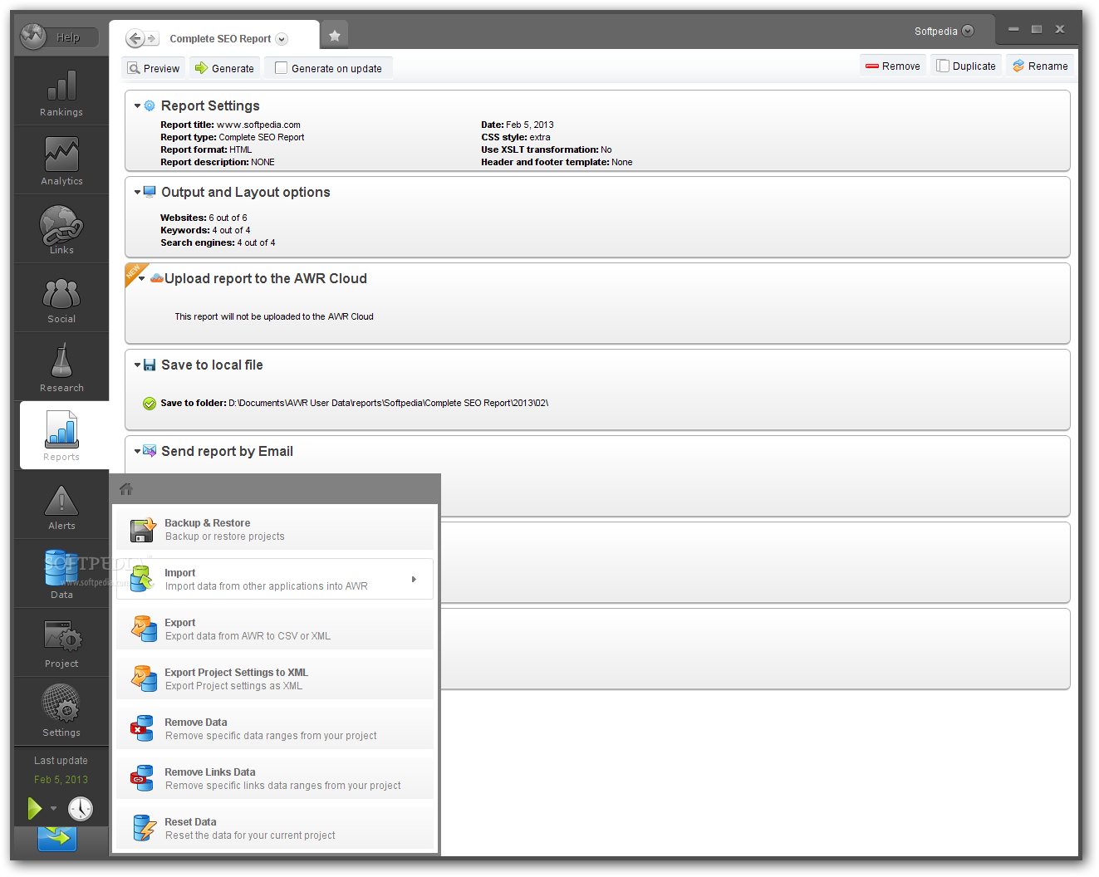Click the Data sidebar icon
This screenshot has height=877, width=1099.
61,574
